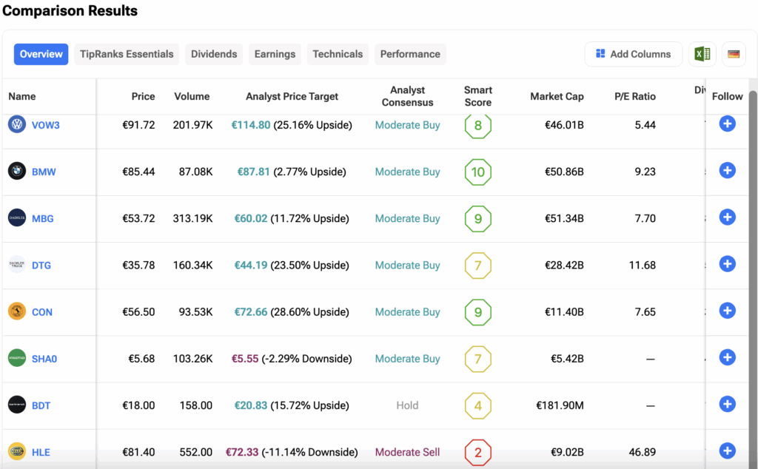Follow BMW with the plus icon
This screenshot has width=758, height=469.
pyautogui.click(x=727, y=170)
